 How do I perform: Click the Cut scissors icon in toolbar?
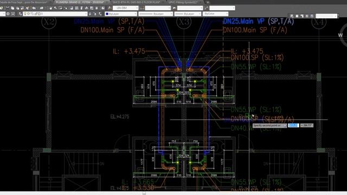coord(7,8)
